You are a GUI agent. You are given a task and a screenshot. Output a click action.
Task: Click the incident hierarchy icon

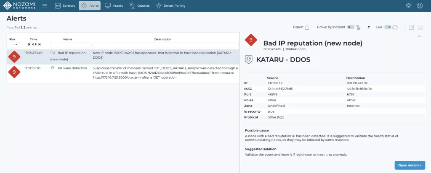point(358,27)
